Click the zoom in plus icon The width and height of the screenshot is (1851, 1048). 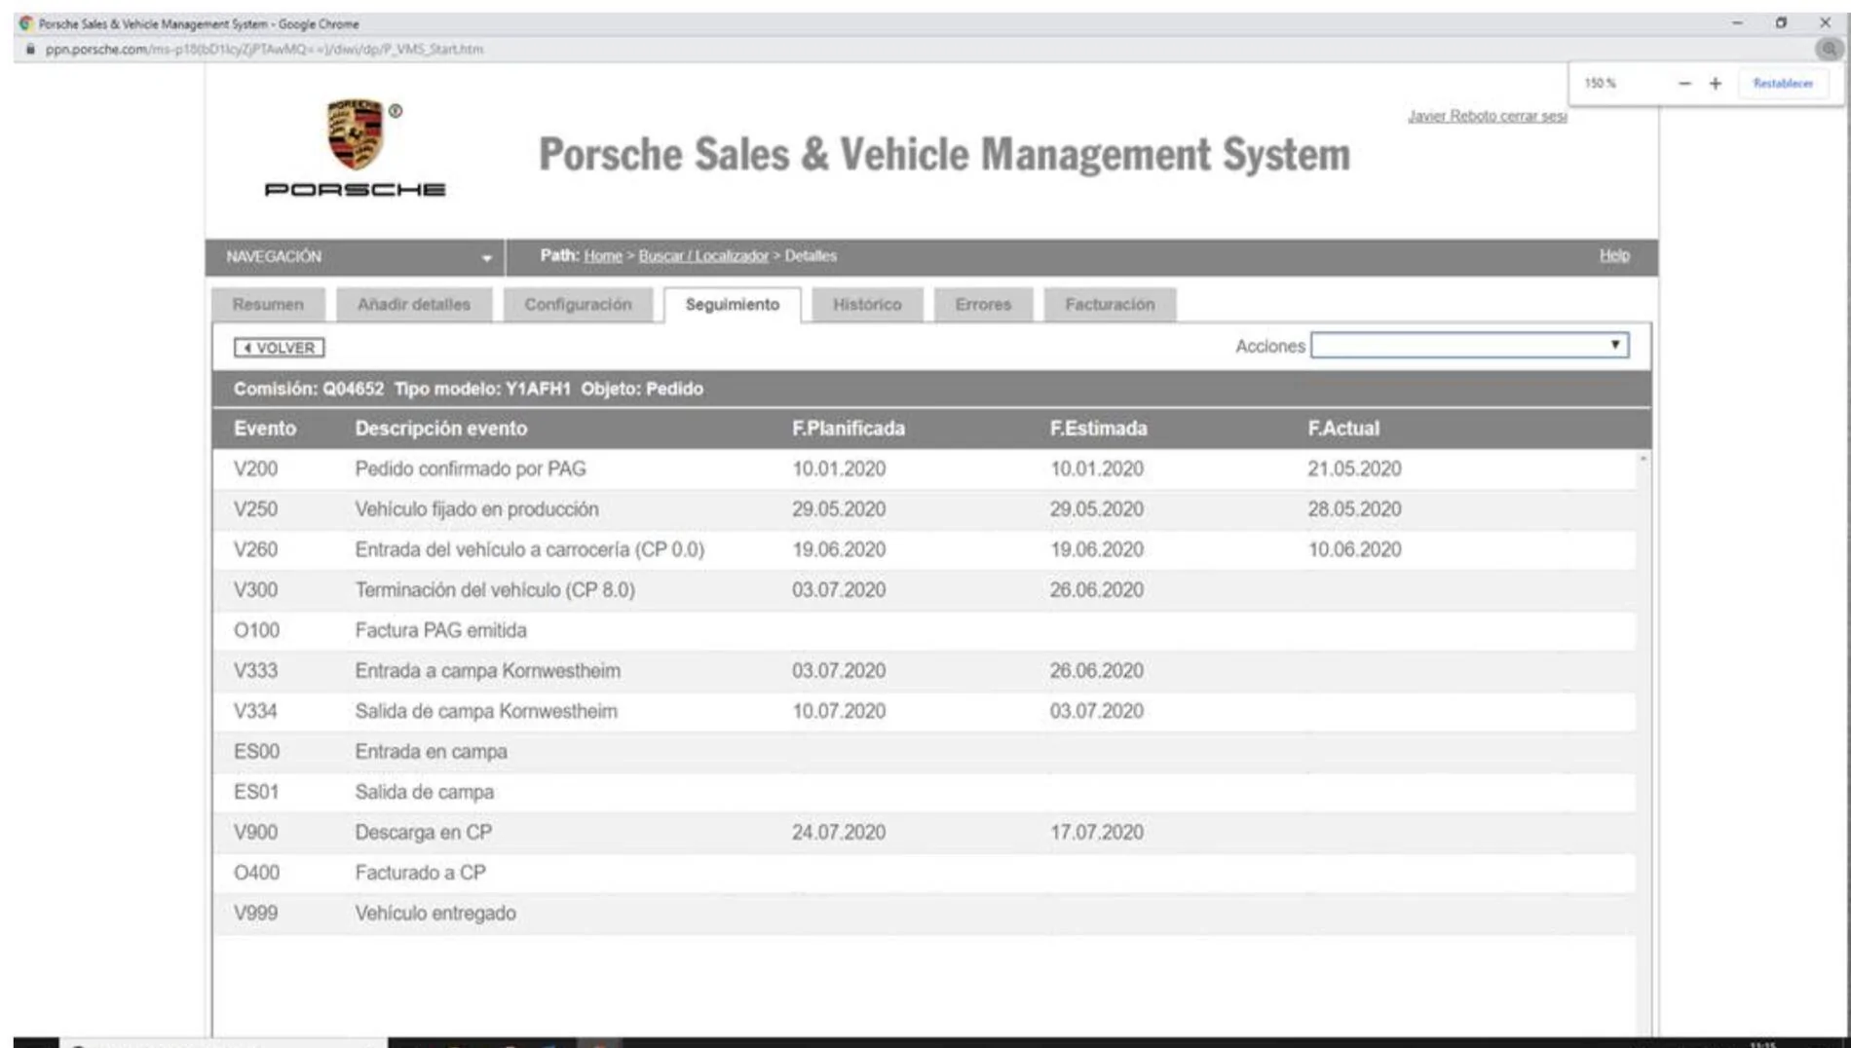pos(1716,84)
